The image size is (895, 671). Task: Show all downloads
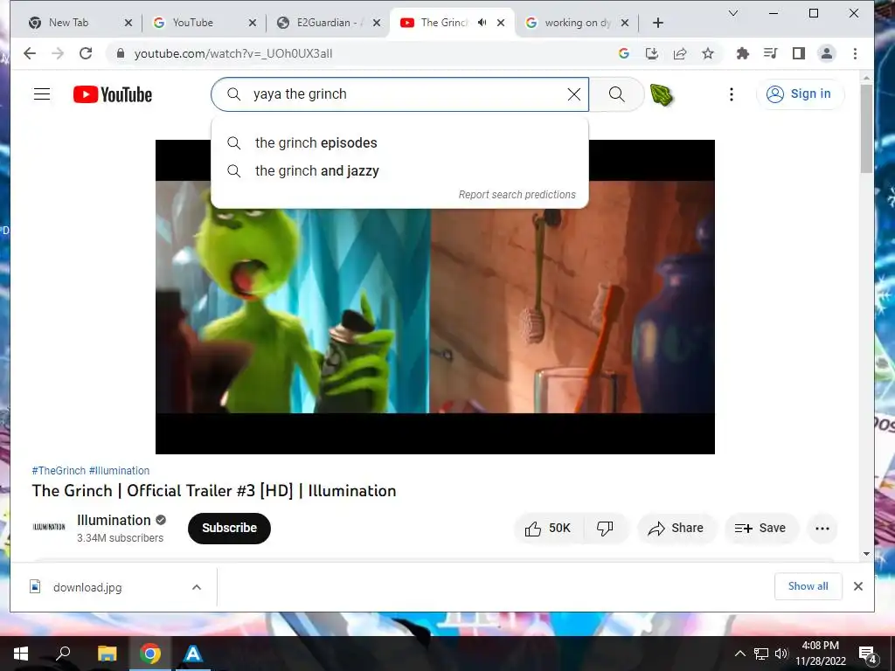[808, 586]
